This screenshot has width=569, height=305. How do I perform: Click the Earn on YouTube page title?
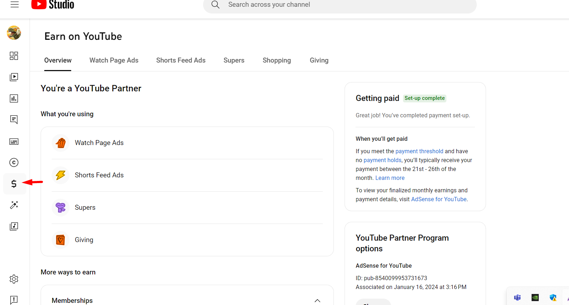83,36
